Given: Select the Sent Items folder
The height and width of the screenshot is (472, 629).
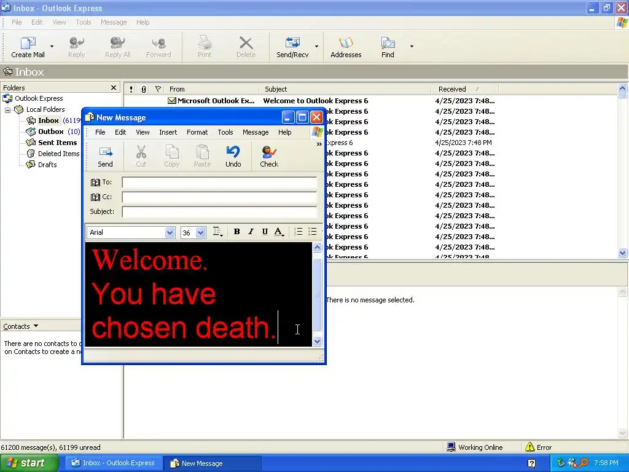Looking at the screenshot, I should coord(52,143).
